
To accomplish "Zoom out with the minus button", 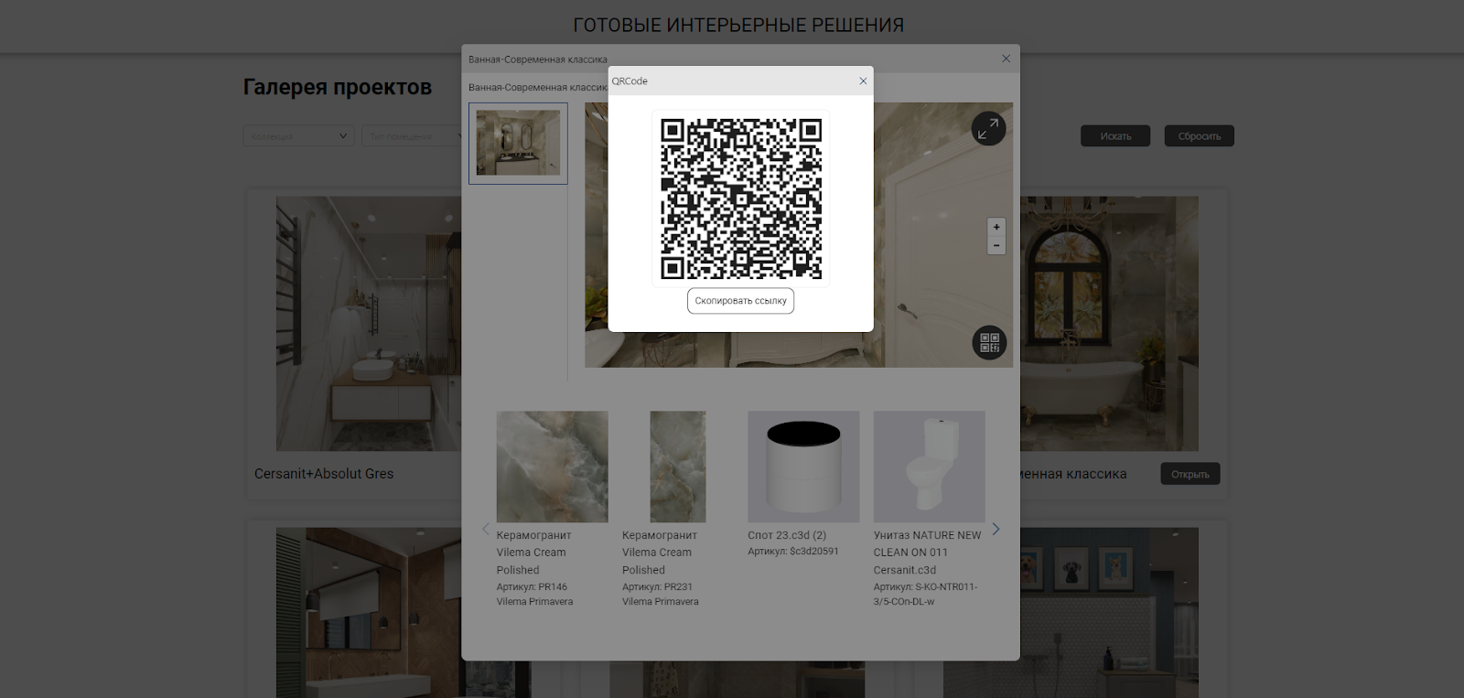I will [996, 245].
